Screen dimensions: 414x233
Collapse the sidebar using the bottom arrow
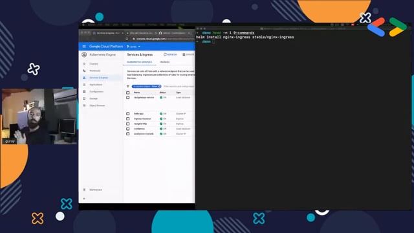pos(84,199)
